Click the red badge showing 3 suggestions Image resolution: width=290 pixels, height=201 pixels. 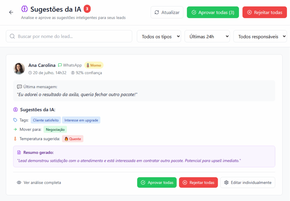click(87, 9)
